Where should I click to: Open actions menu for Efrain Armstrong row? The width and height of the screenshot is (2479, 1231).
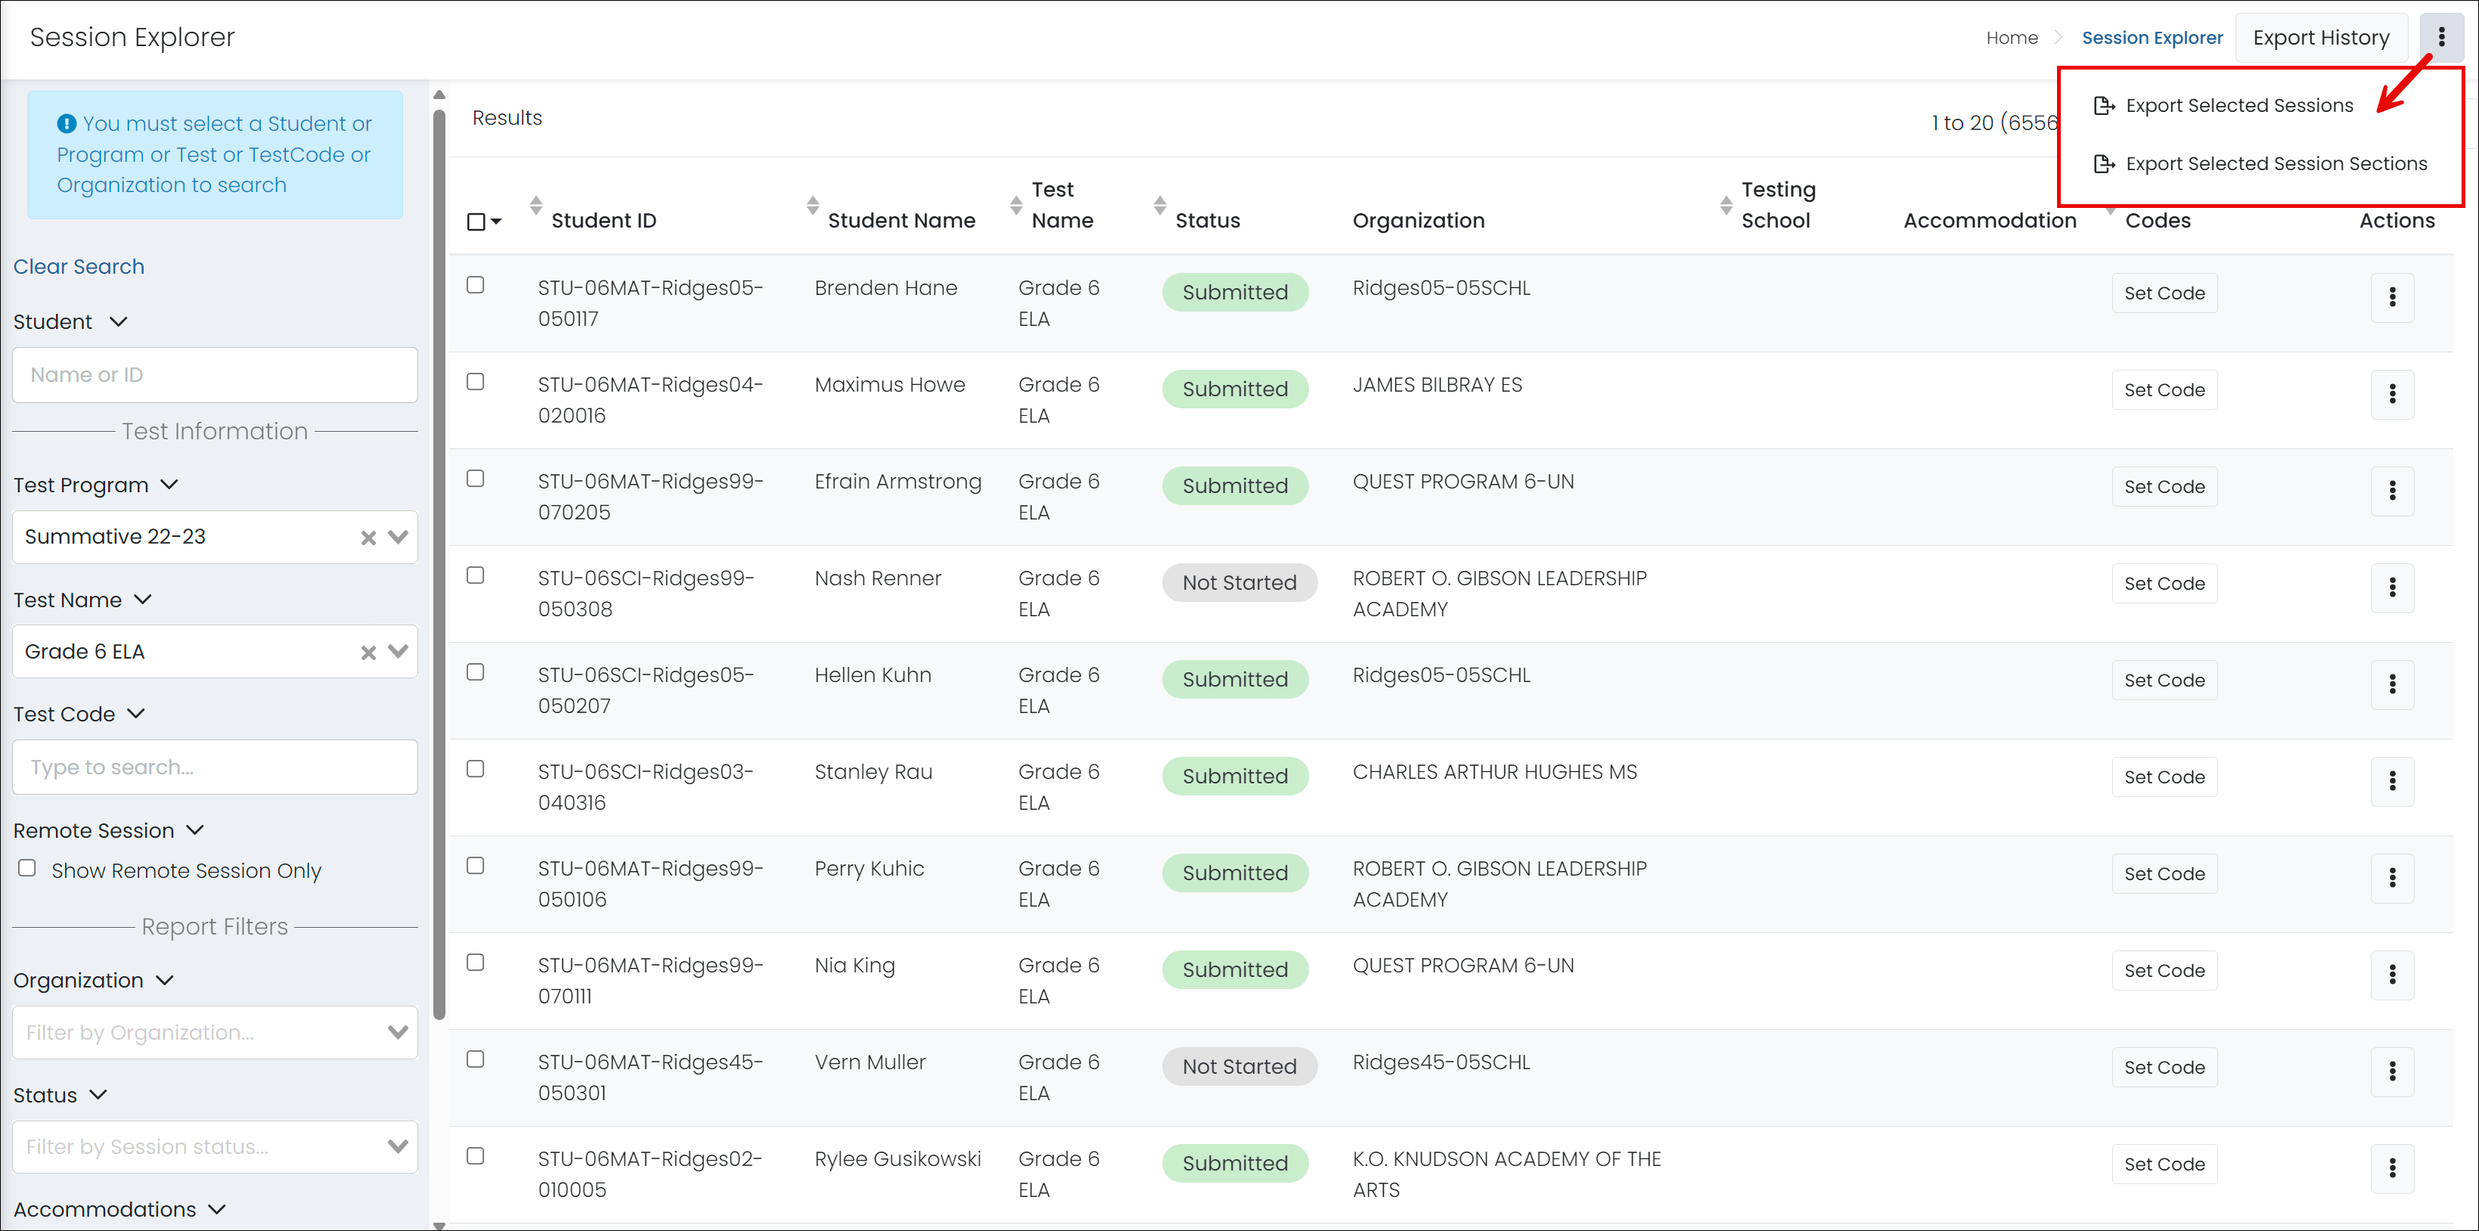tap(2392, 491)
